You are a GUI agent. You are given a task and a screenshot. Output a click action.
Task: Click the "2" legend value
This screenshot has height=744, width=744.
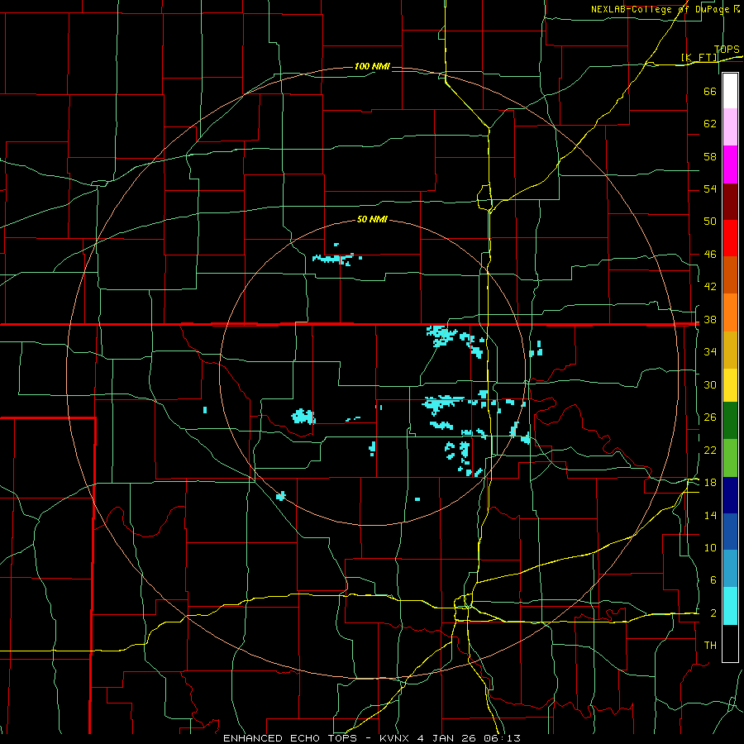coord(713,613)
